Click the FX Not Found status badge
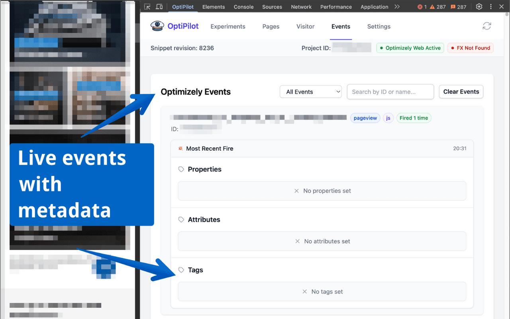 click(470, 48)
